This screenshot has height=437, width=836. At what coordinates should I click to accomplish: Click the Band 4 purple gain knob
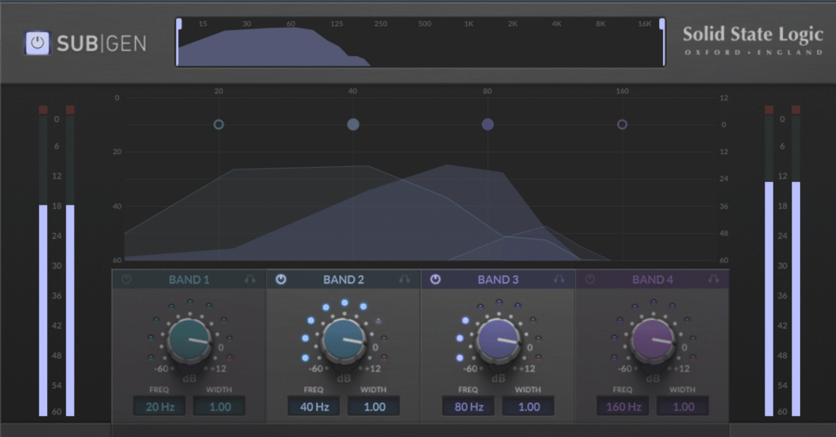(653, 339)
